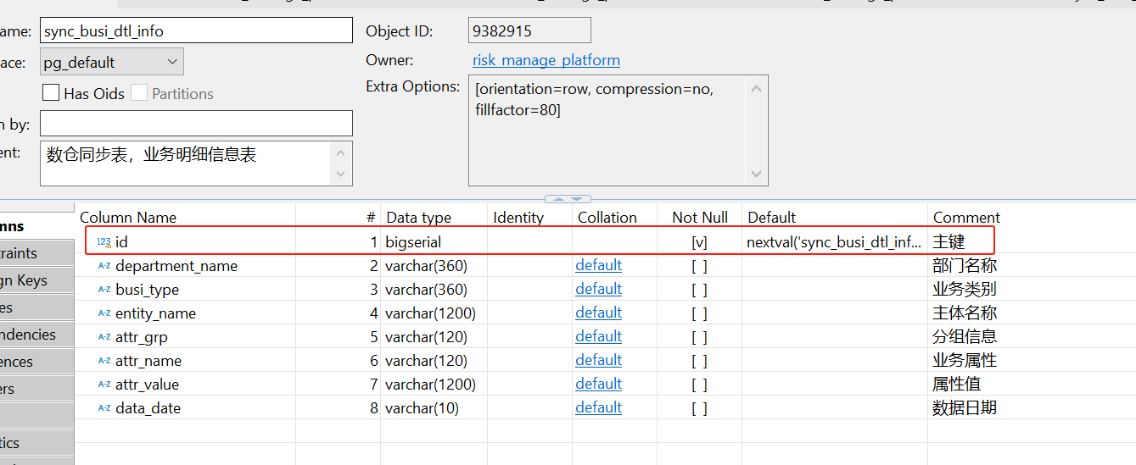Click the text type icon beside attr_value
This screenshot has height=465, width=1136.
click(104, 385)
